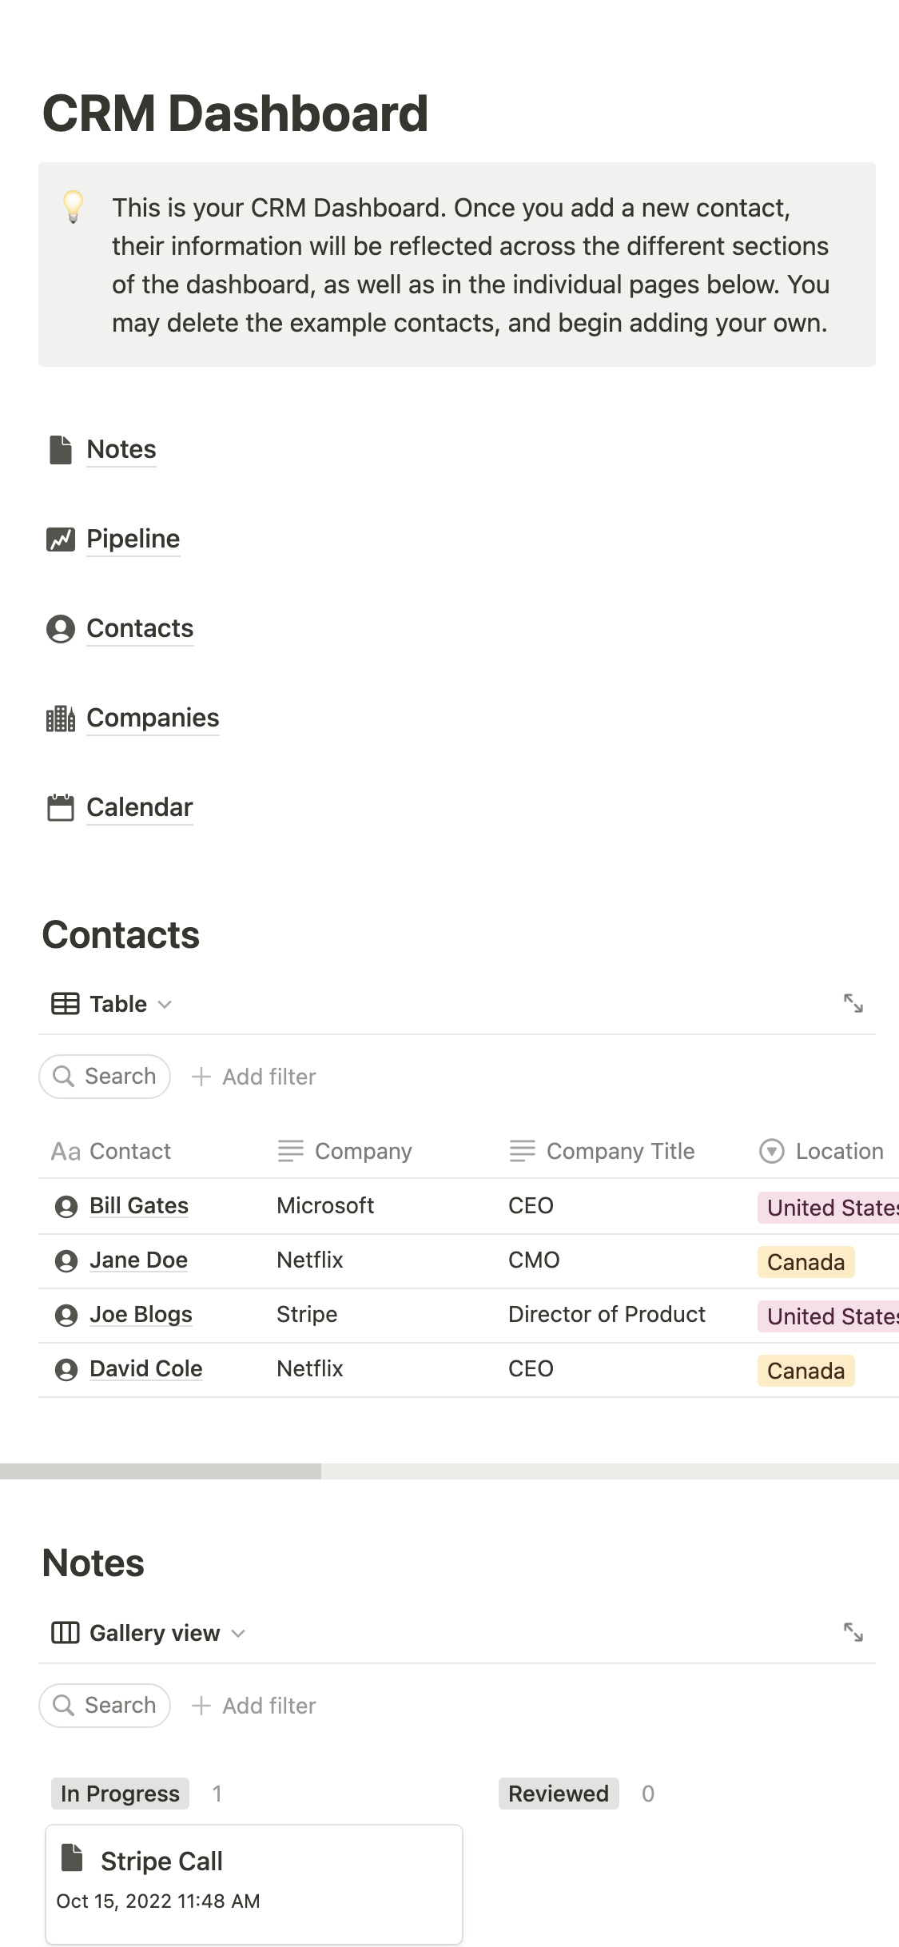Screen dimensions: 899x1947
Task: Click the Pipeline chart icon
Action: point(61,540)
